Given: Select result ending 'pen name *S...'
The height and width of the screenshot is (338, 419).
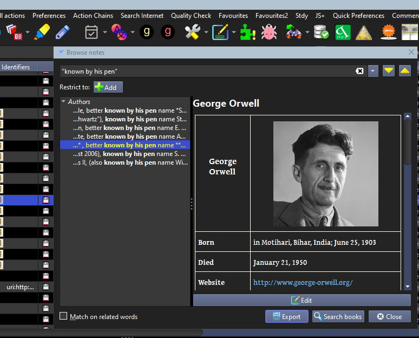Looking at the screenshot, I should 130,110.
